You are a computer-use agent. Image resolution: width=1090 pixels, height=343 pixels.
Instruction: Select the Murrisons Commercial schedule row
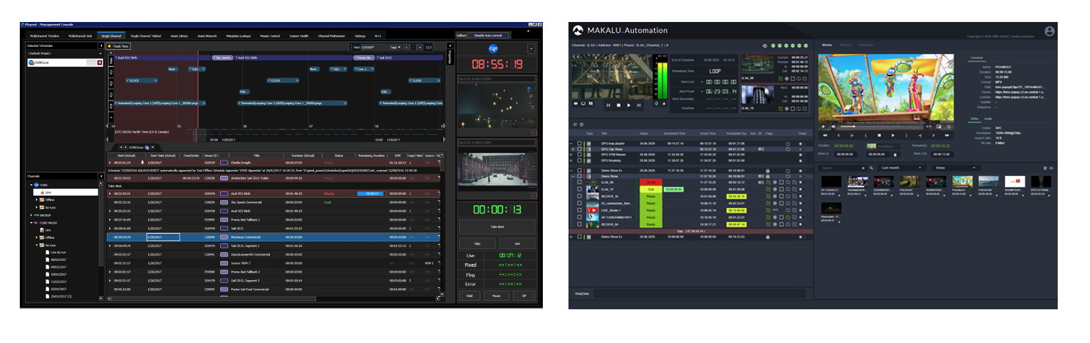[274, 237]
